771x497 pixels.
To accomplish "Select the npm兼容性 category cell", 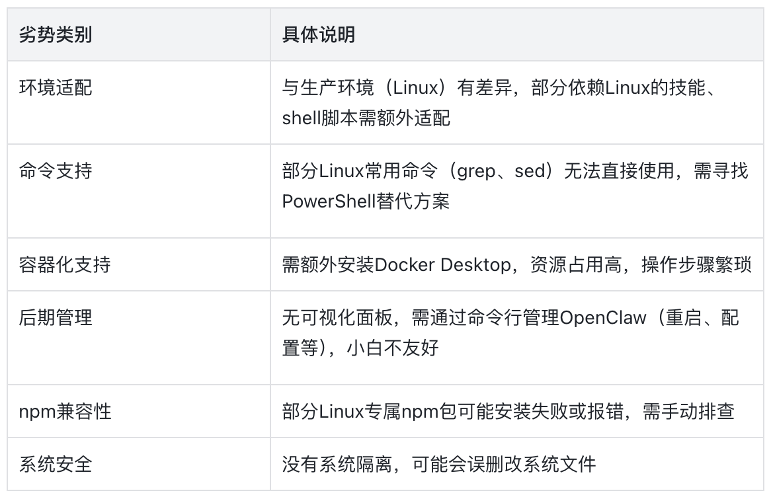I will click(65, 411).
